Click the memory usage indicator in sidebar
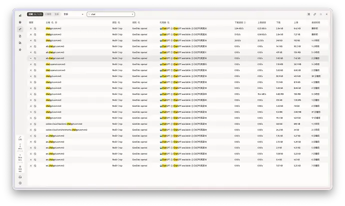This screenshot has height=206, width=345. (x=20, y=169)
